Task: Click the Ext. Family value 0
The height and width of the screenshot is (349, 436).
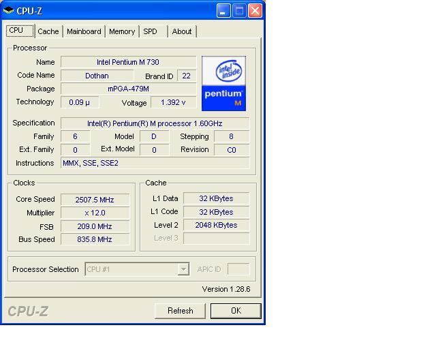Action: tap(75, 150)
